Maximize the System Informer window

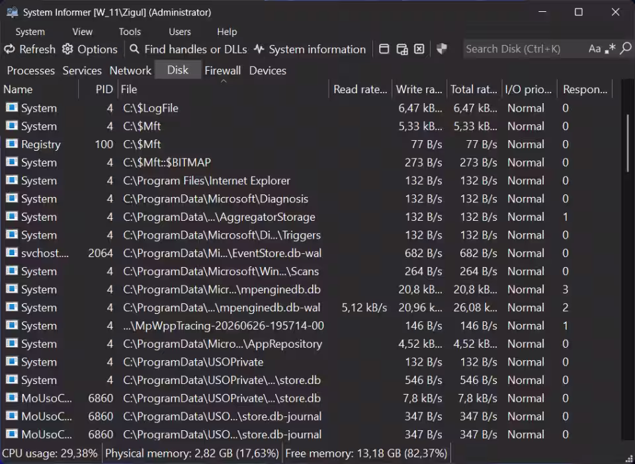click(x=579, y=12)
